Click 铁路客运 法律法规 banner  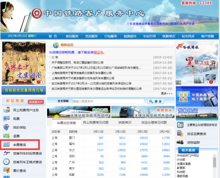click(79, 112)
